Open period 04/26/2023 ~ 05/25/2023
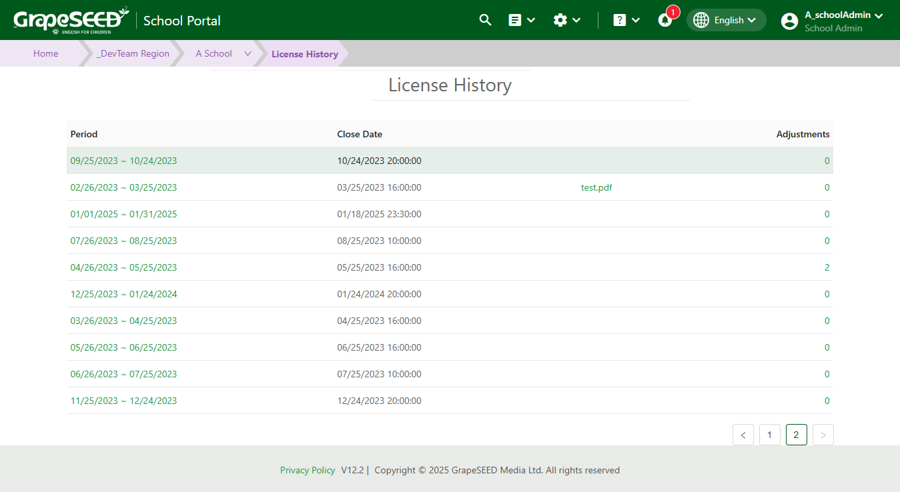Image resolution: width=900 pixels, height=492 pixels. pos(124,267)
